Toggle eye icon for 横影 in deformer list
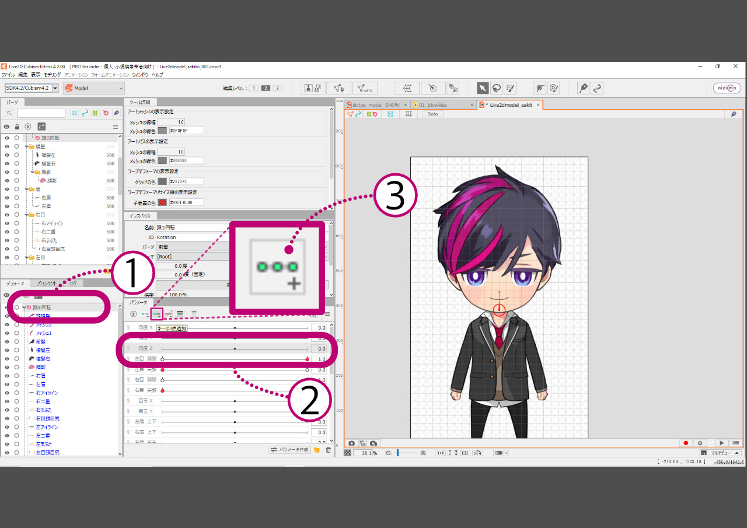The image size is (747, 528). (7, 367)
